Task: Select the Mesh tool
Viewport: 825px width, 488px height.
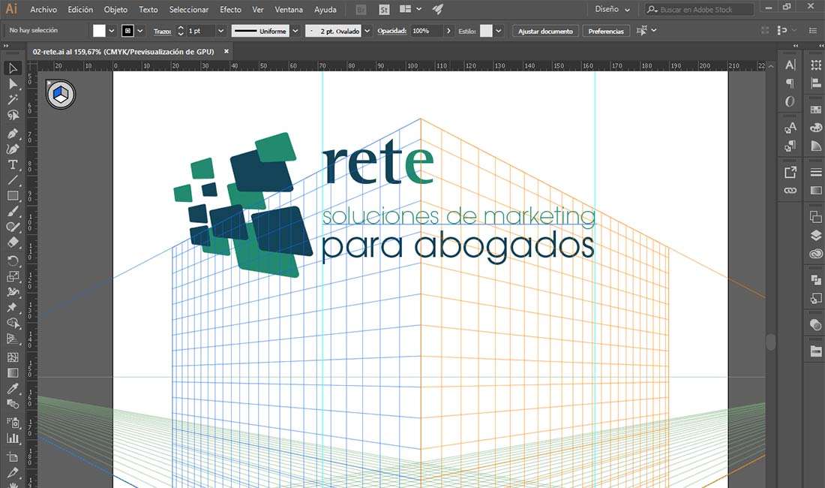Action: click(x=13, y=357)
